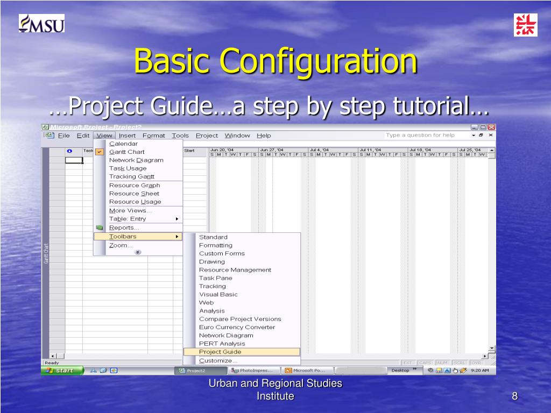Switch to Project2 taskbar button

[x=201, y=371]
